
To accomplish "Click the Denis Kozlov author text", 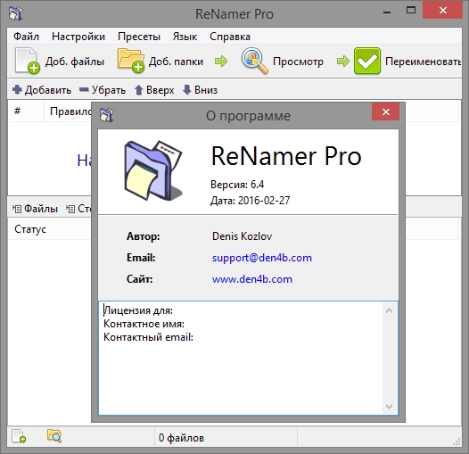I will 243,236.
